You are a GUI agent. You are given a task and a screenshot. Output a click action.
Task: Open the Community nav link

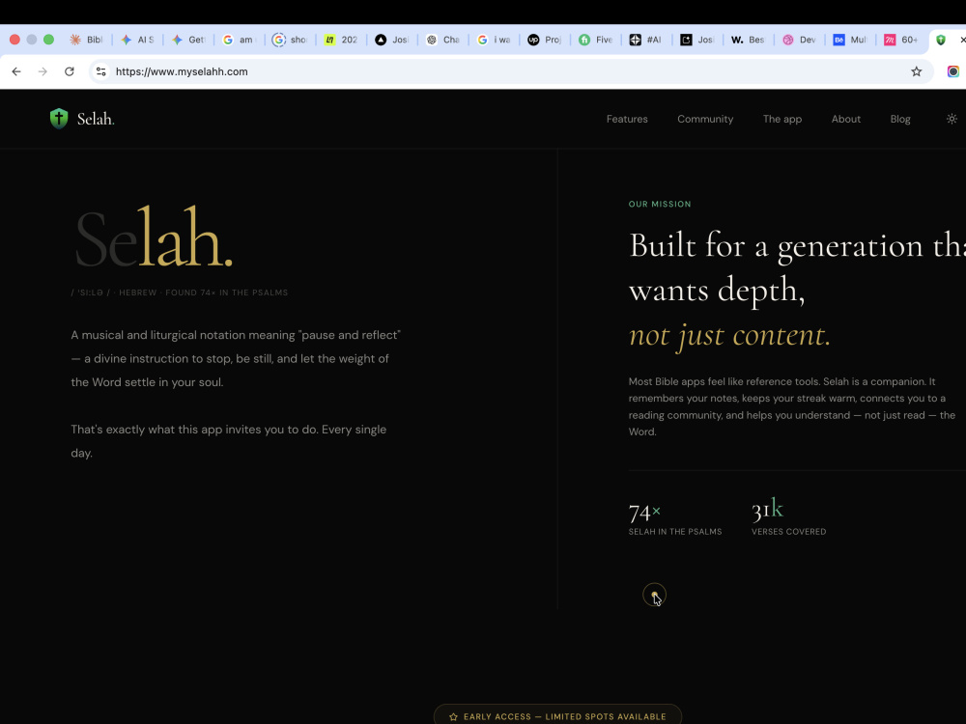(705, 119)
